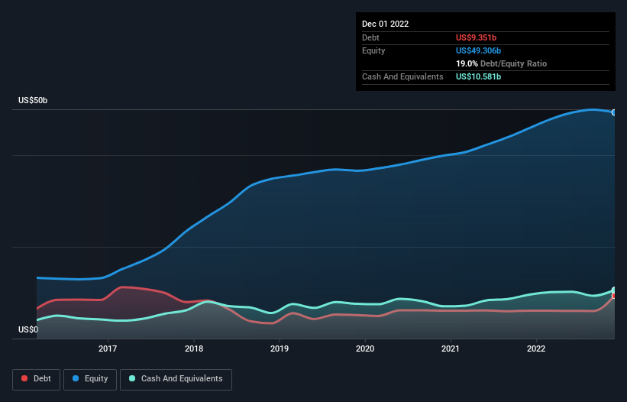The image size is (627, 402).
Task: Click the US$9.351b debt value
Action: [x=477, y=37]
